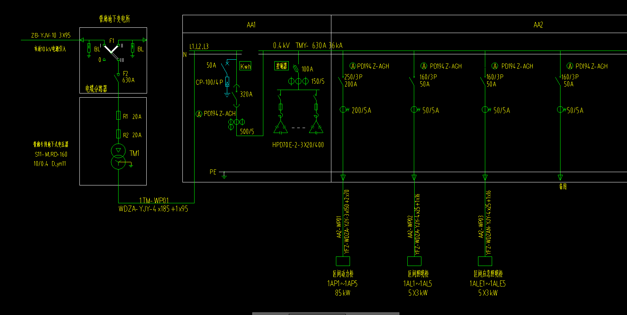Click the PE grounding symbol

pos(224,175)
